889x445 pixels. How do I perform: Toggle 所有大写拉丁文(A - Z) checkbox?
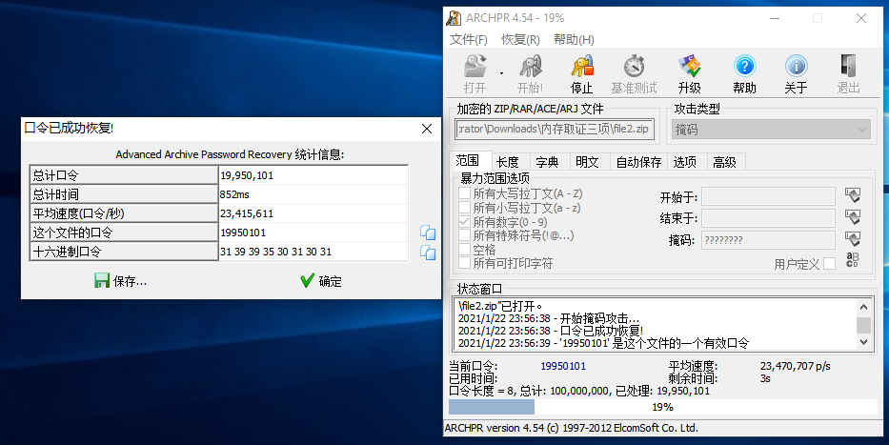464,193
